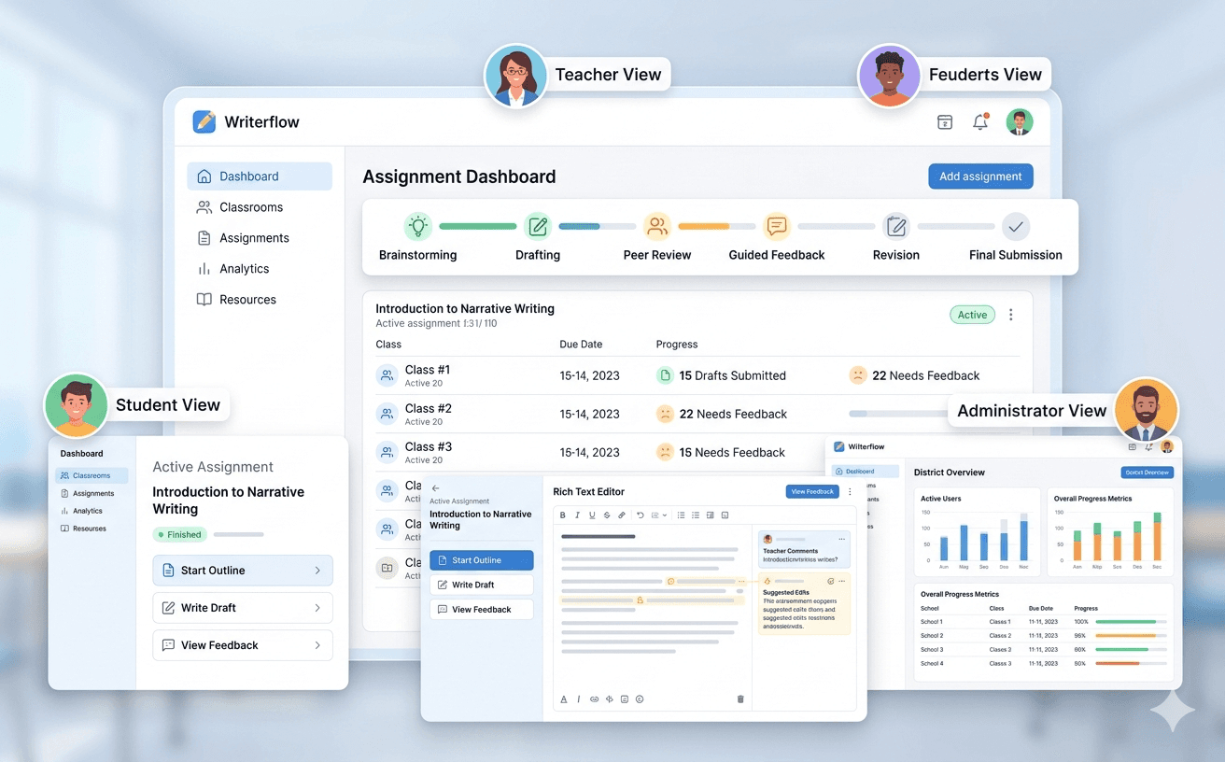Select the Underline icon in the editor
1225x762 pixels.
[x=591, y=515]
